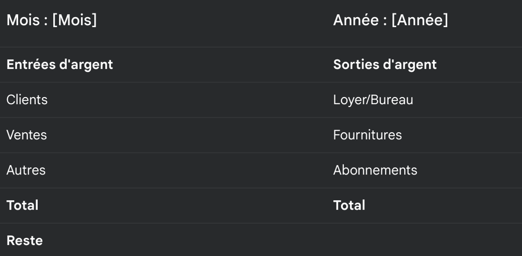Screen dimensions: 522x256
Task: Click the 'Année :' label text
Action: click(x=360, y=20)
